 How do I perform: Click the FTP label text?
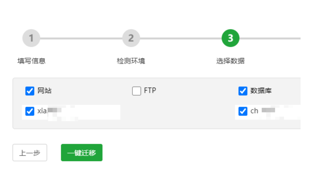click(150, 91)
